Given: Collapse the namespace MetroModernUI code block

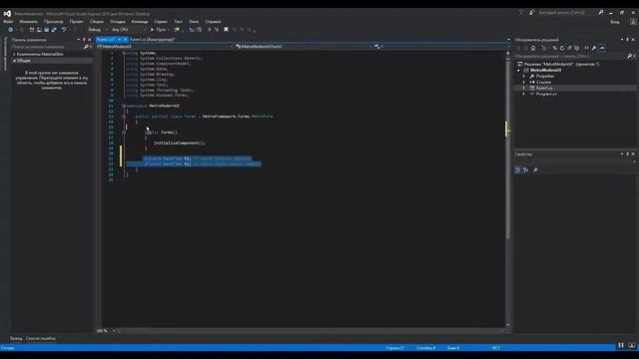Looking at the screenshot, I should point(124,106).
